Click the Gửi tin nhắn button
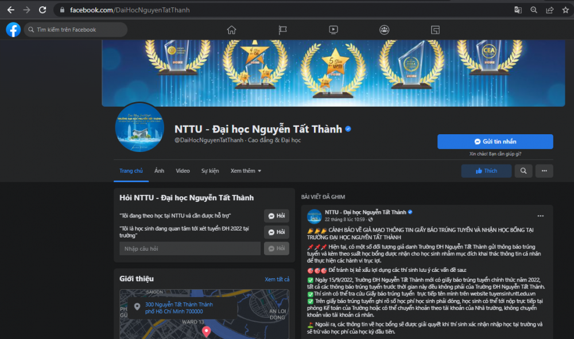574x339 pixels. 495,142
